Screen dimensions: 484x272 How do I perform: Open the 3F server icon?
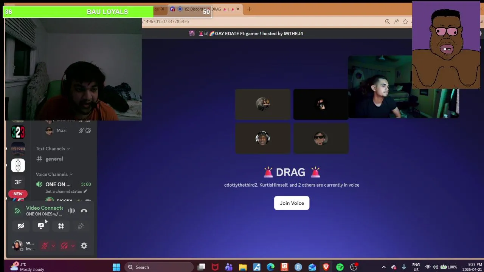18,182
